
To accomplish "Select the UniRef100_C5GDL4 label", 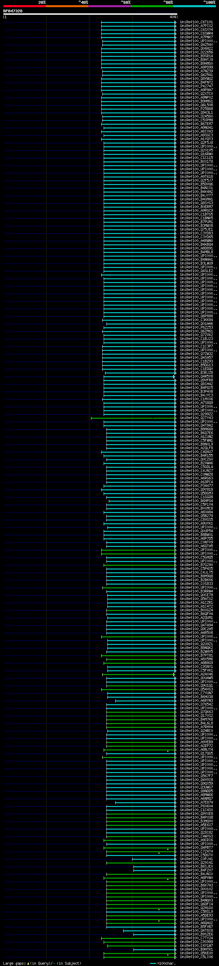I will tap(196, 467).
